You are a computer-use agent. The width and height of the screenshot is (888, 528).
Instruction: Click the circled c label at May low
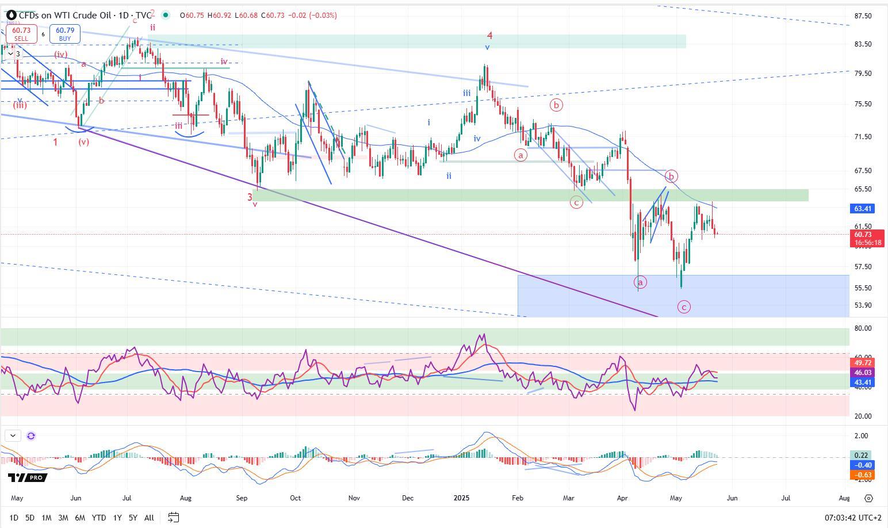[x=684, y=307]
